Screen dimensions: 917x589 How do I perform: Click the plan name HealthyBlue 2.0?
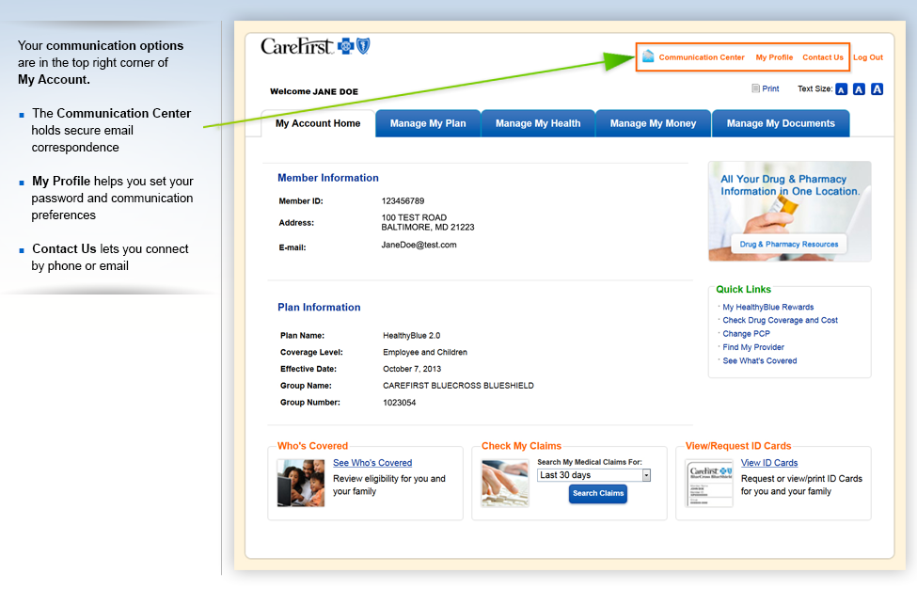[x=412, y=336]
